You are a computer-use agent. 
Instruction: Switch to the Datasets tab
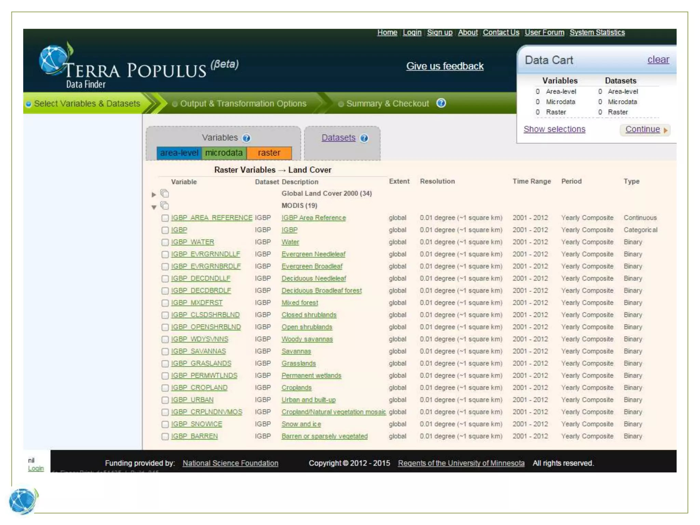pyautogui.click(x=338, y=138)
